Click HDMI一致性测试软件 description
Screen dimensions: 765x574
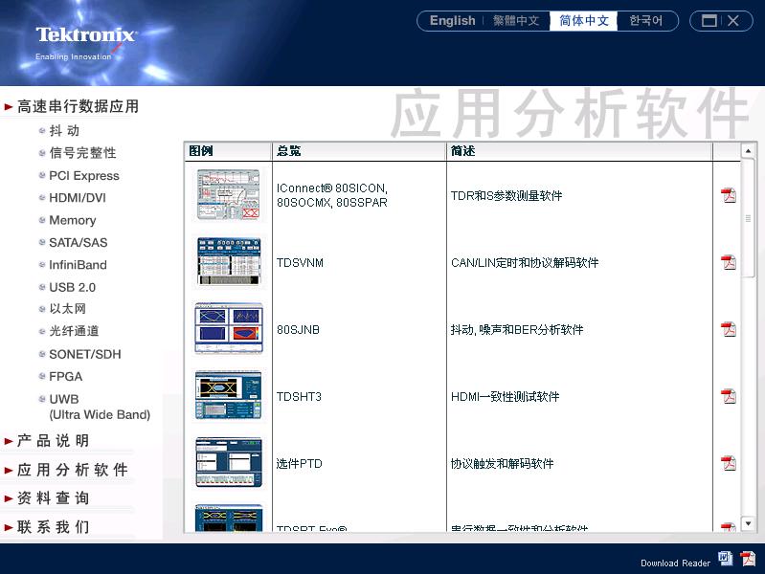point(505,396)
